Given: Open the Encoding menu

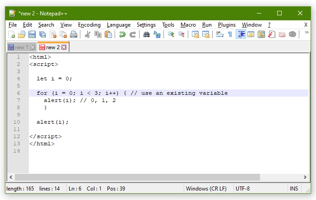Looking at the screenshot, I should pyautogui.click(x=89, y=25).
